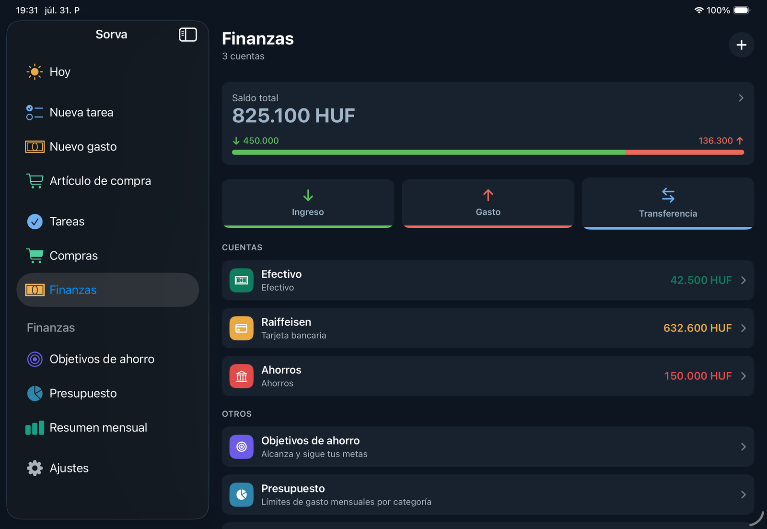
Task: Click the blue pie icon in Otros Presupuesto row
Action: (x=242, y=495)
